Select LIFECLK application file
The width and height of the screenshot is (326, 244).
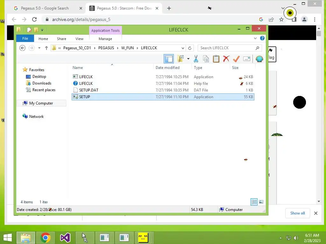163,77
